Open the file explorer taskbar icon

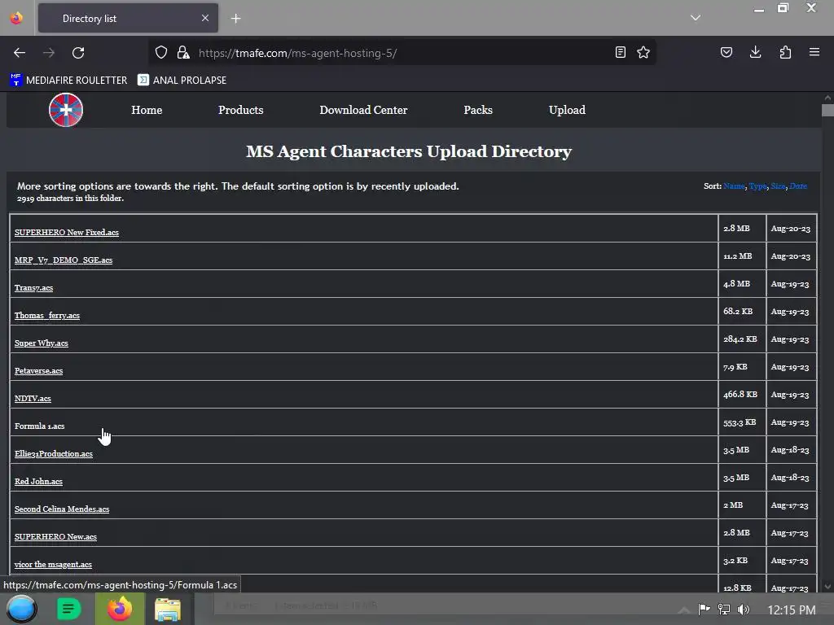tap(168, 609)
